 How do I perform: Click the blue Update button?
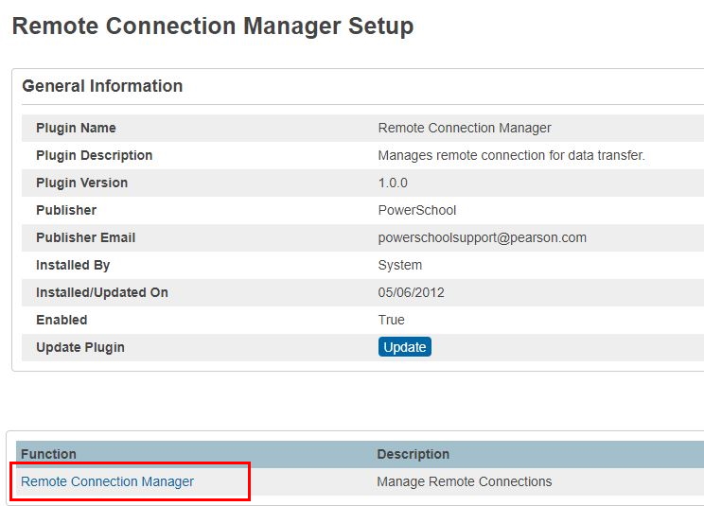coord(405,347)
